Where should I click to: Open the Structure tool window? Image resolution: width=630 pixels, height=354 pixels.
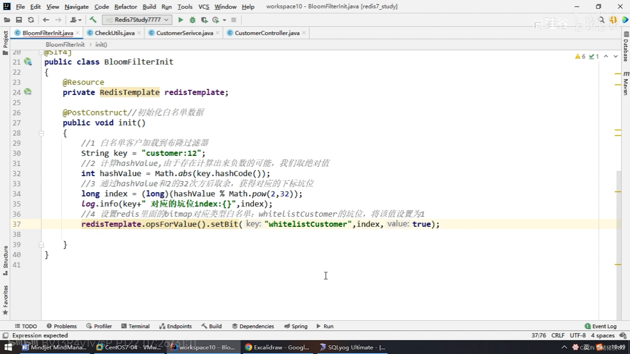click(x=5, y=261)
